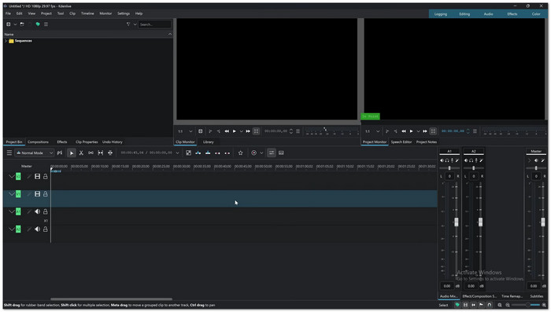Click the A1 volume fader in audio mixer
Viewport: 551px width, 312px height.
(x=457, y=222)
